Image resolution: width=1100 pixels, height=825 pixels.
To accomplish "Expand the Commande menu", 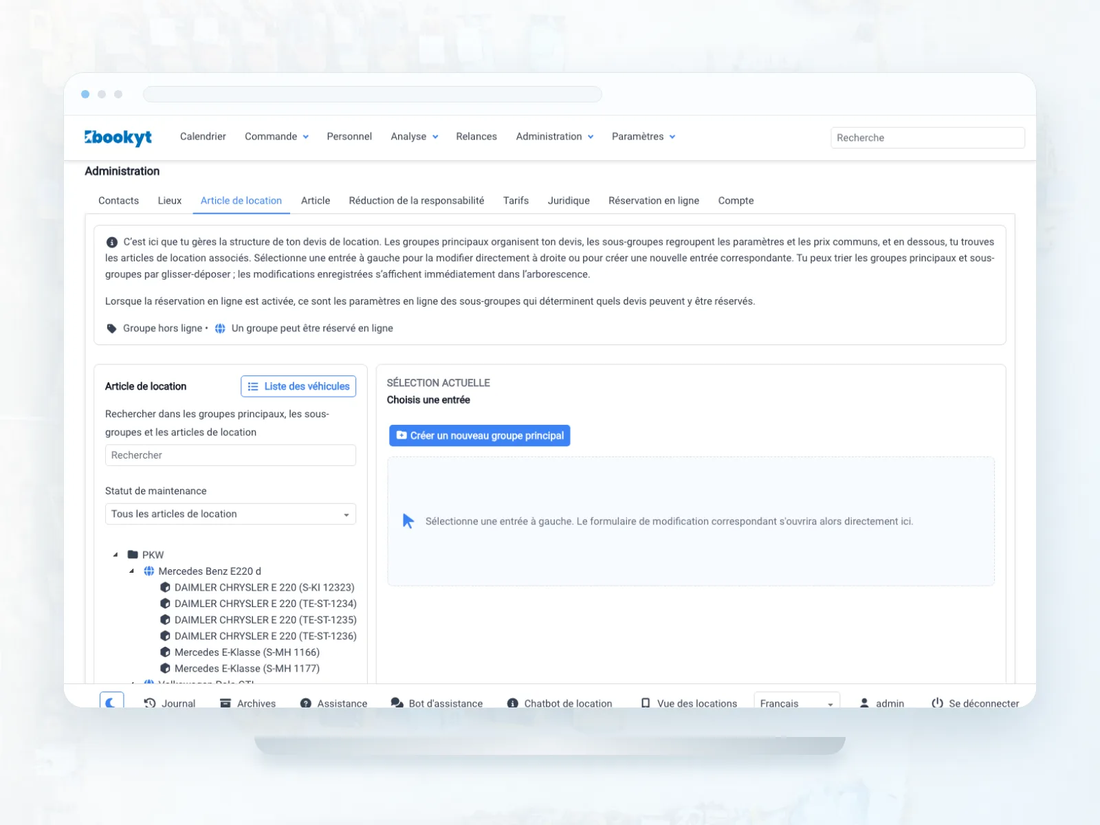I will click(276, 137).
